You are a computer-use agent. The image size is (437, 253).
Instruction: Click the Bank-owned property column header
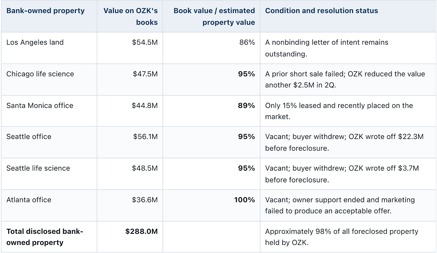click(x=45, y=11)
